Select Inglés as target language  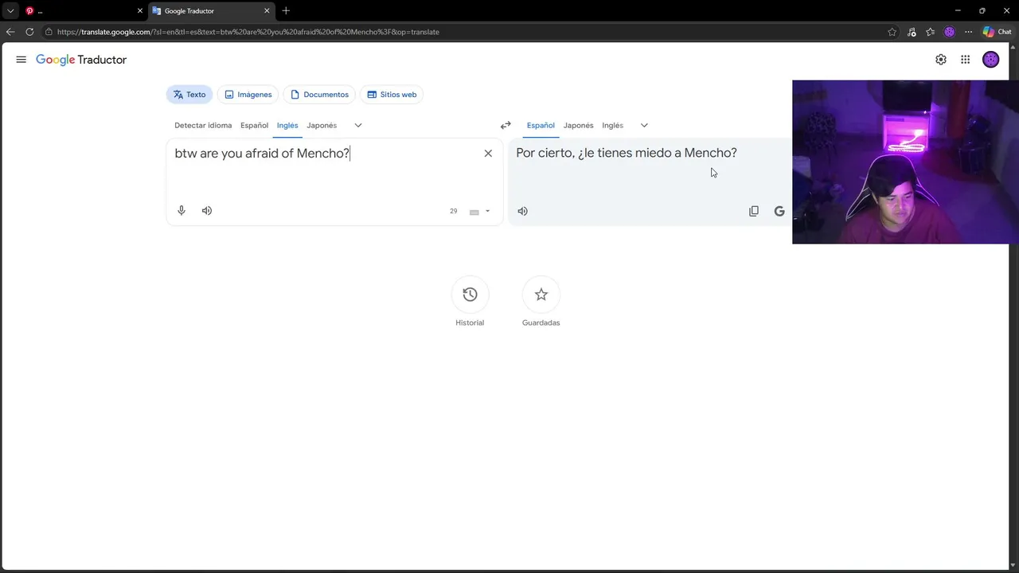pos(612,125)
